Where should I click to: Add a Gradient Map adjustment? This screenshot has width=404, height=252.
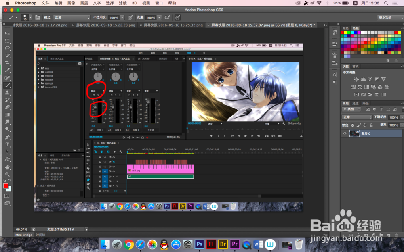[383, 94]
